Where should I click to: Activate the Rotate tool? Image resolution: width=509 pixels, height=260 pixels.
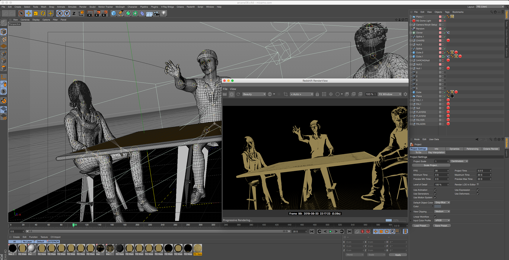[x=43, y=13]
